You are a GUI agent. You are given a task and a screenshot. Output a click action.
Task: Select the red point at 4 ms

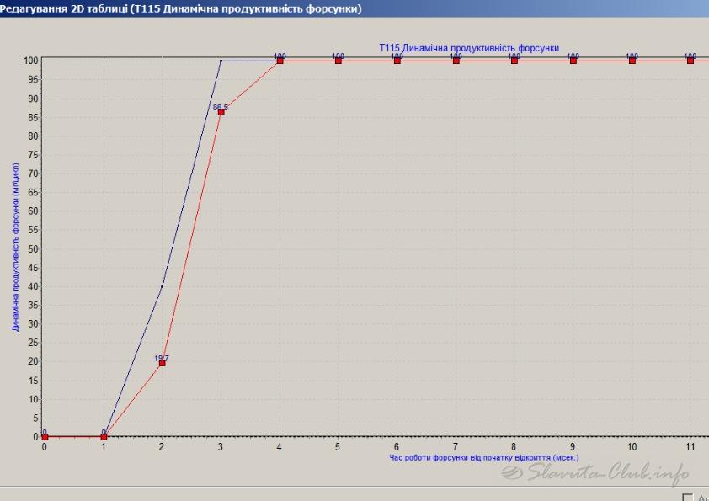point(280,61)
